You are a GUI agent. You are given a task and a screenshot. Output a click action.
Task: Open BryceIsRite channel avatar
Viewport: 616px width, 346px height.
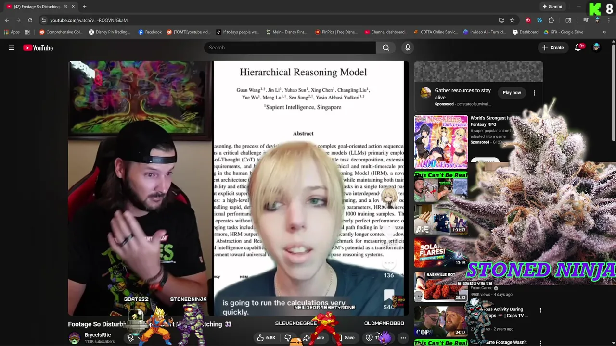[74, 338]
